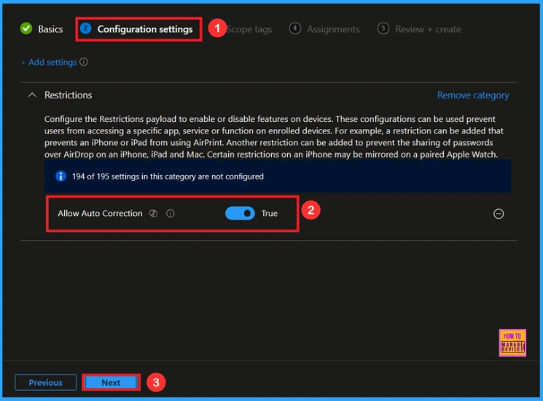Click the step 5 circle icon
Image resolution: width=543 pixels, height=401 pixels.
[383, 28]
